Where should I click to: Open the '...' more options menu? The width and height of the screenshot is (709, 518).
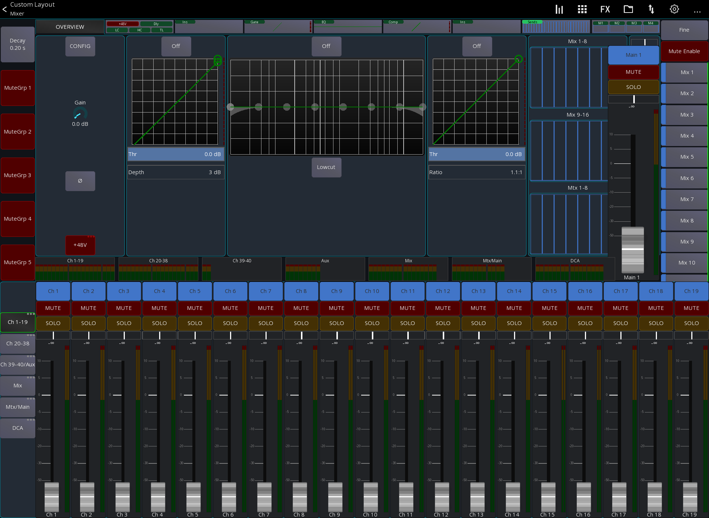coord(697,11)
